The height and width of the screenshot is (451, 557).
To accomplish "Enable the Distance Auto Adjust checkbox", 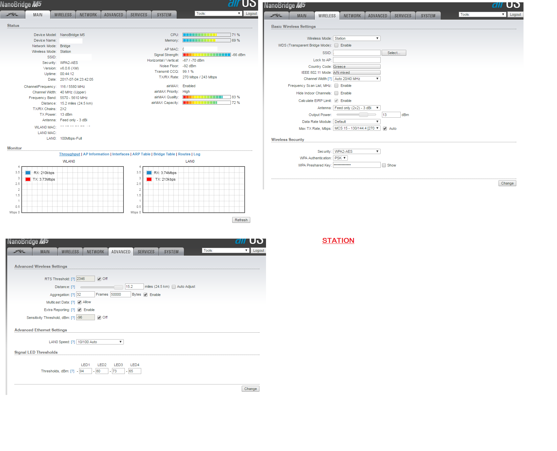I will 174,287.
